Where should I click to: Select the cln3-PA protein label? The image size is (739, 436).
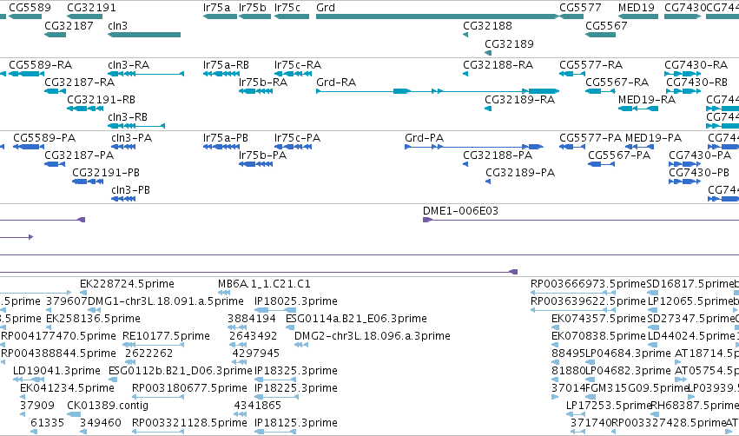[131, 137]
